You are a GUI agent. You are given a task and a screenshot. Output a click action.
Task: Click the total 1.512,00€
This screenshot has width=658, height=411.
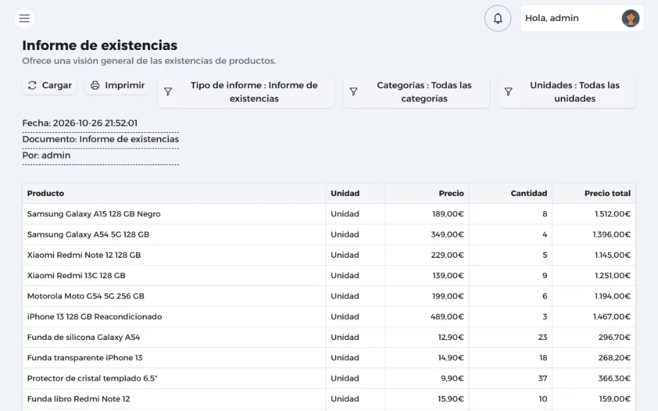(612, 214)
